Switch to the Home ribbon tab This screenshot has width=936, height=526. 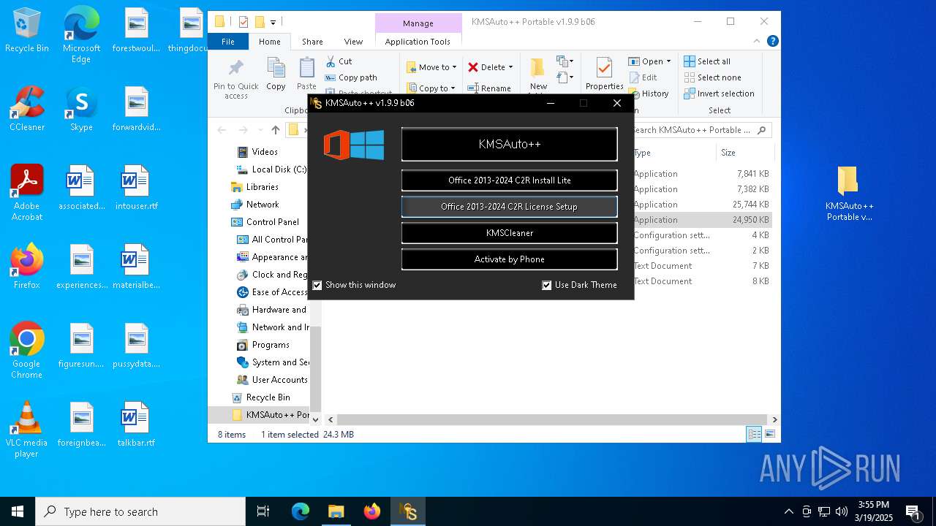pos(270,42)
